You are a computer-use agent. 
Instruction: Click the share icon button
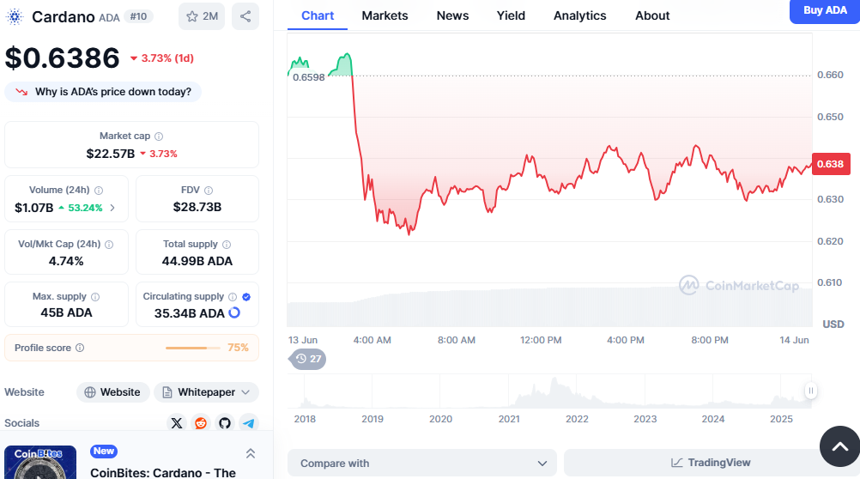click(245, 16)
